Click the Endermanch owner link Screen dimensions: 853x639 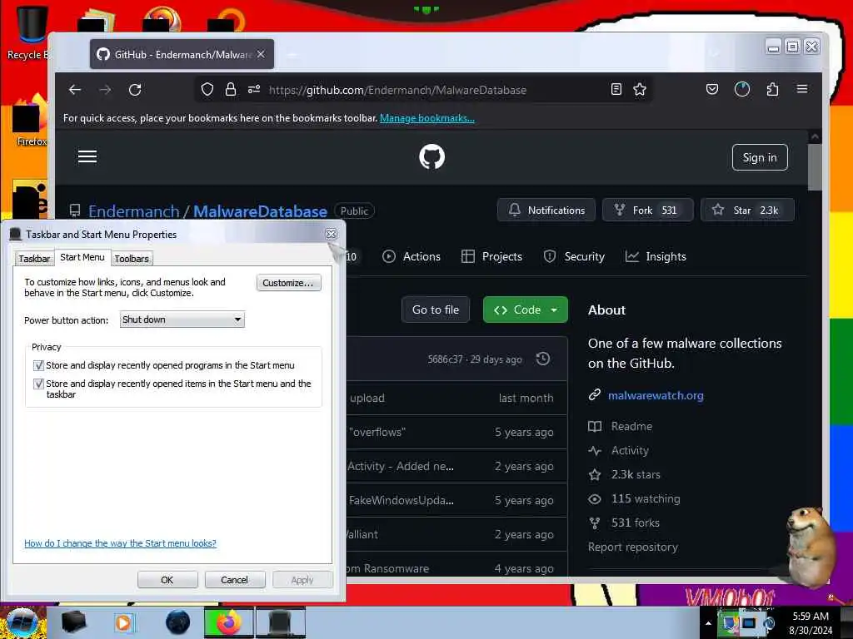tap(134, 211)
